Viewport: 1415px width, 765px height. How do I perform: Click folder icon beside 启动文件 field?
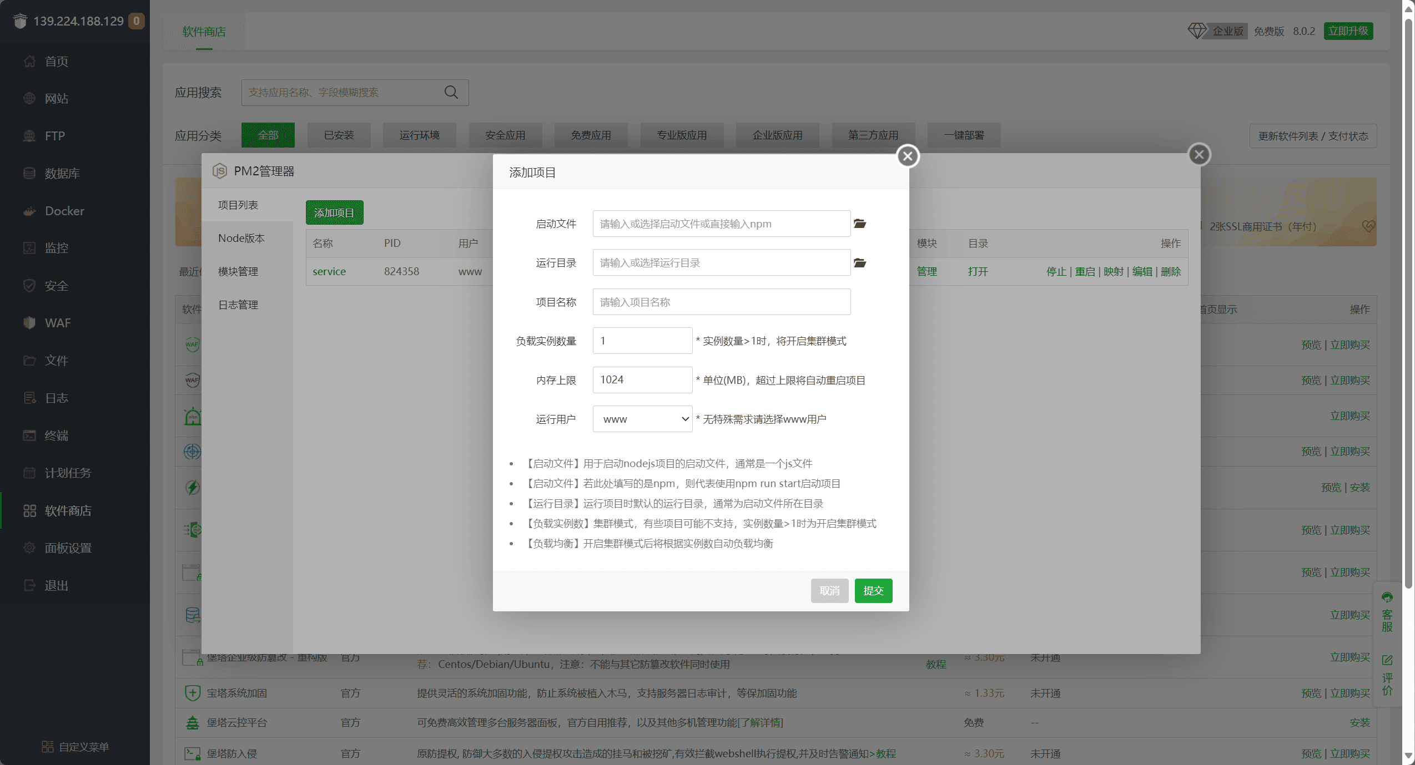[x=859, y=224]
